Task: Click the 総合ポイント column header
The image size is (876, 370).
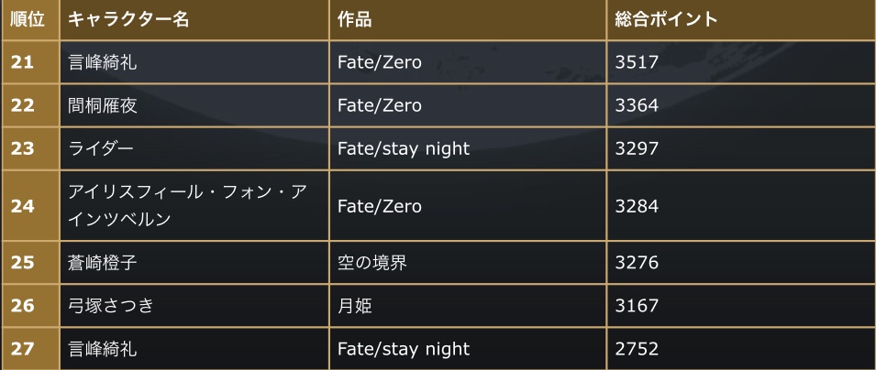Action: (668, 19)
